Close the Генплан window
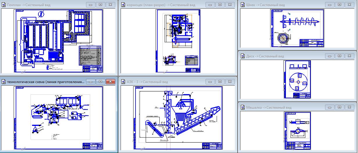This screenshot has width=358, height=153. pos(110,5)
